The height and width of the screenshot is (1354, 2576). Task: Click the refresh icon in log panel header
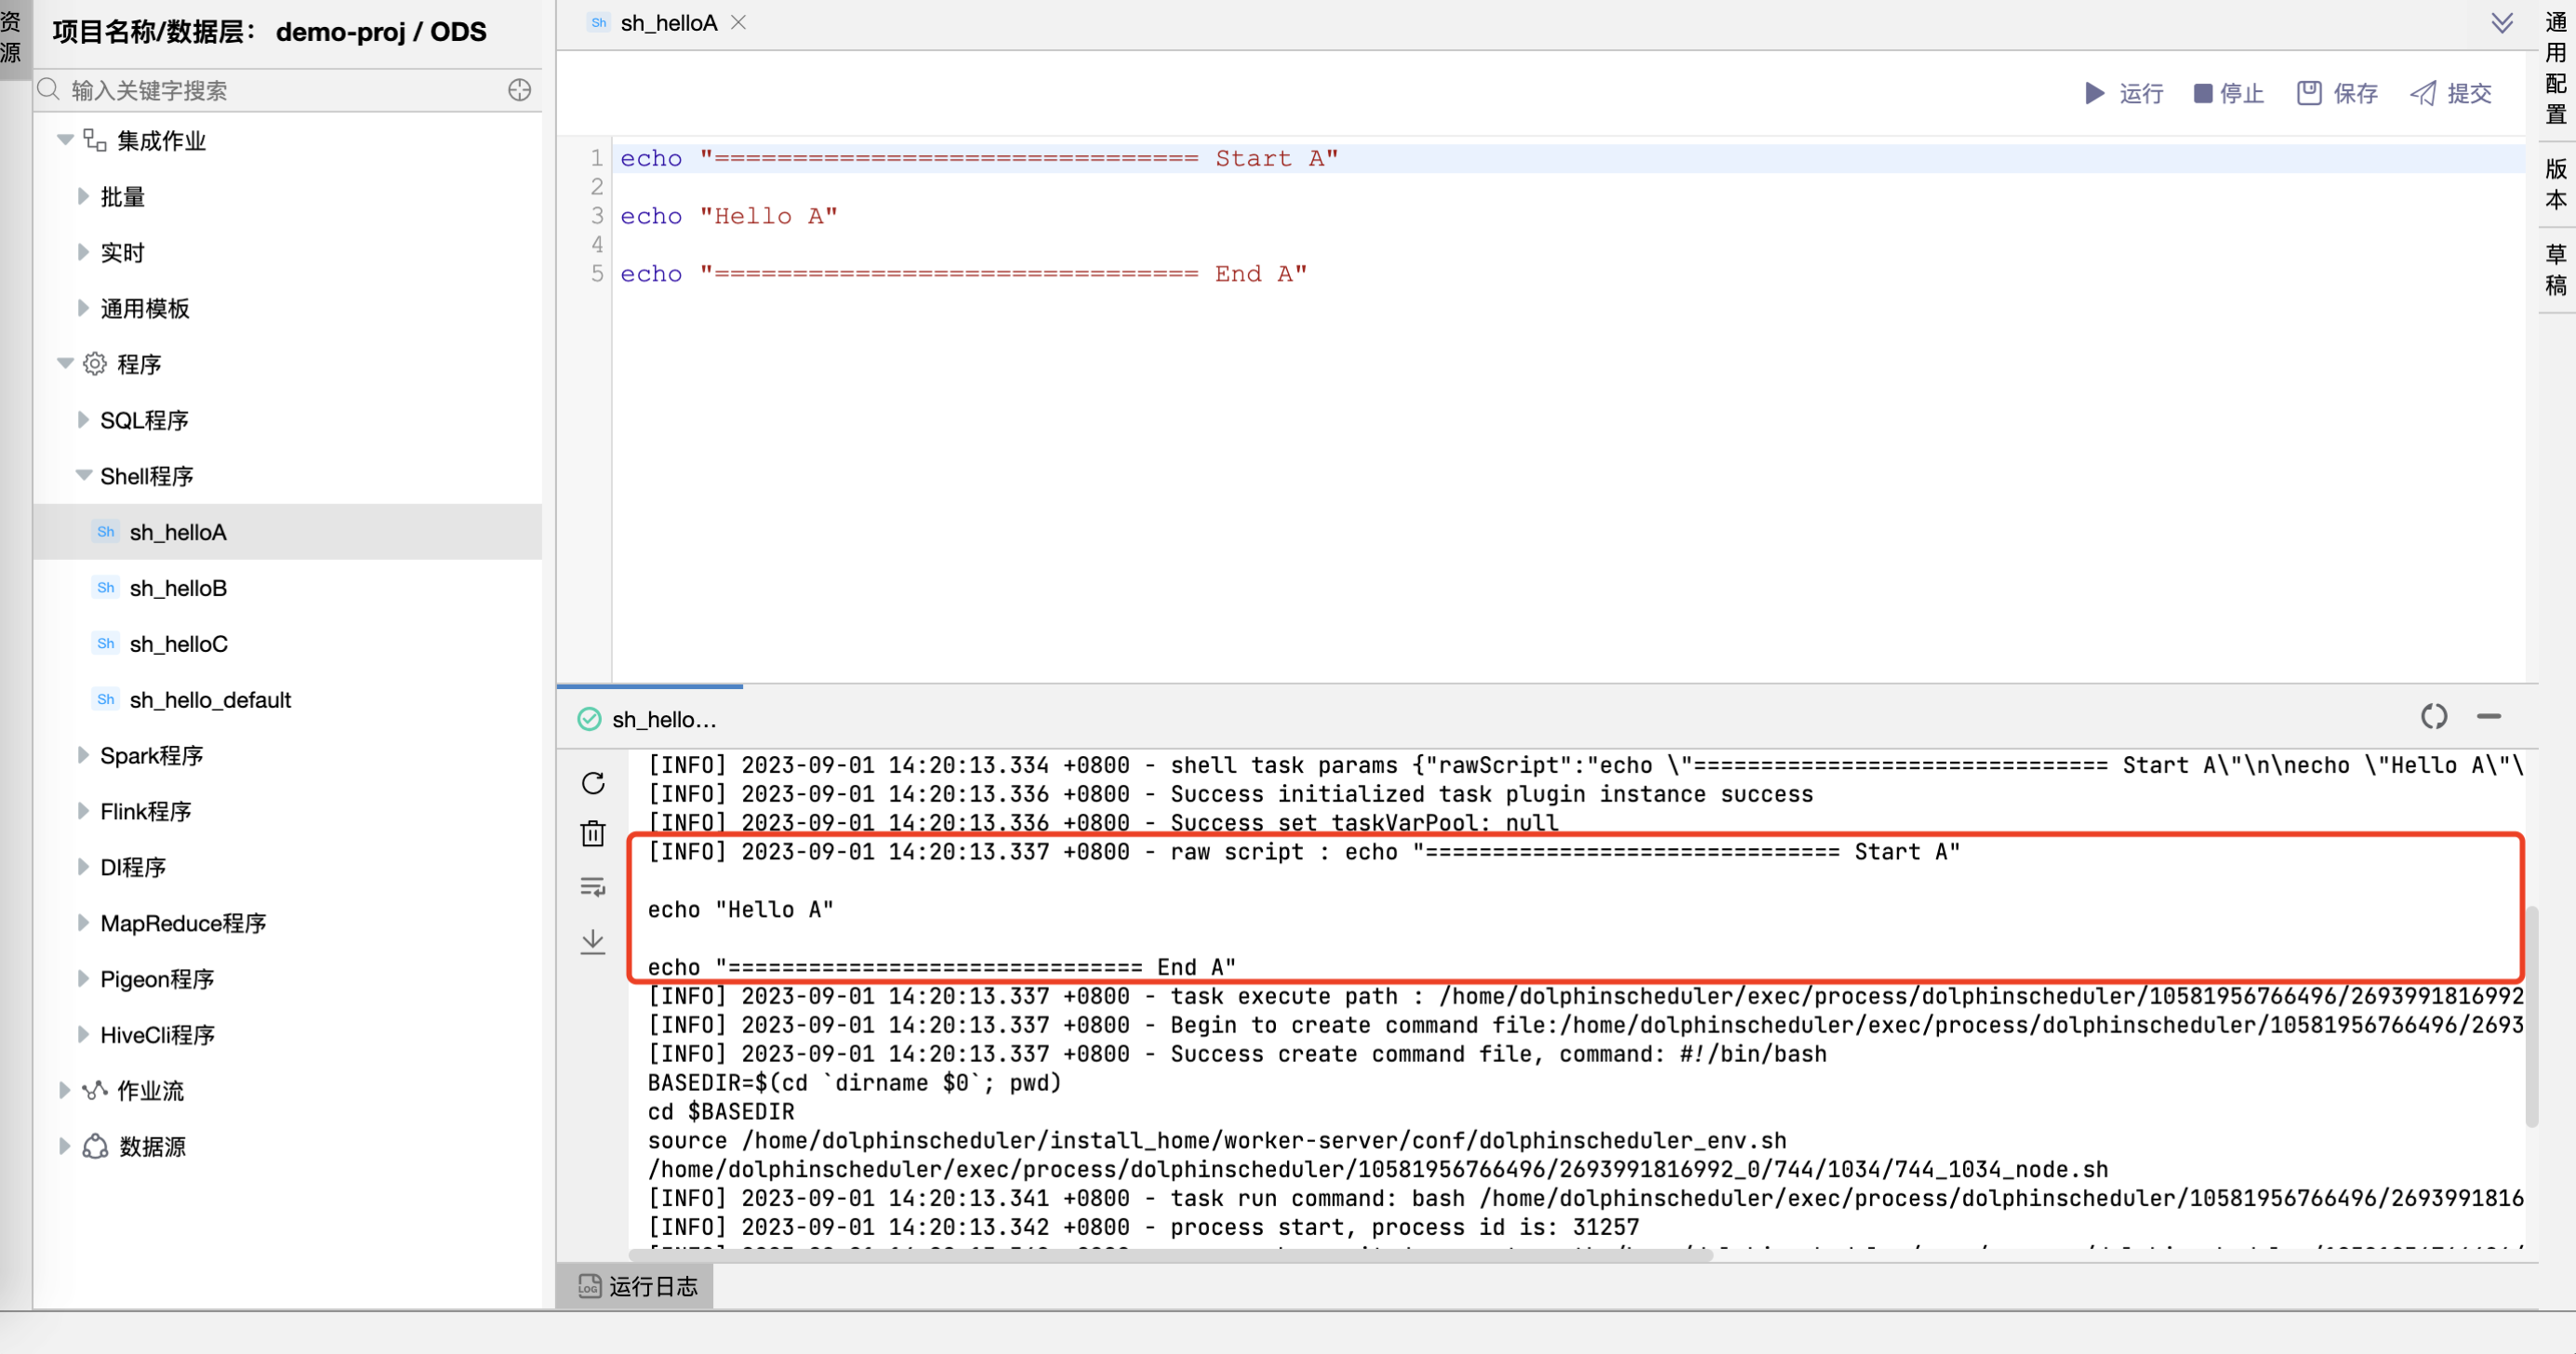coord(2434,717)
